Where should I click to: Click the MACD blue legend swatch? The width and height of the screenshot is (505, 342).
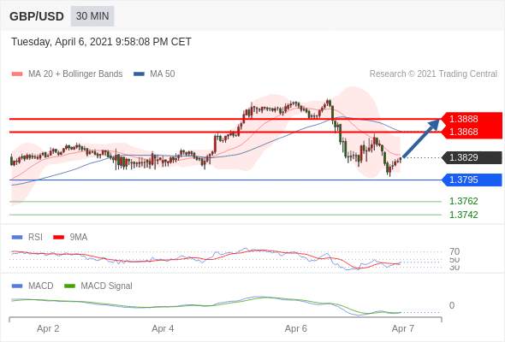coord(17,286)
